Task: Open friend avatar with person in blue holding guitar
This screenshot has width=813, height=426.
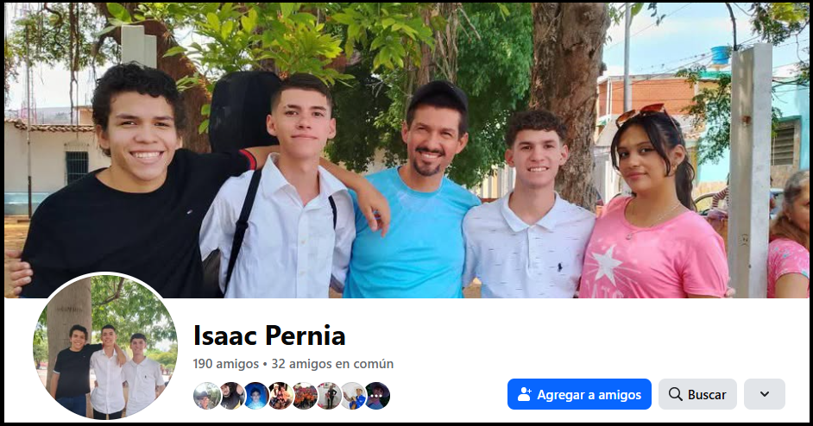Action: coord(354,396)
